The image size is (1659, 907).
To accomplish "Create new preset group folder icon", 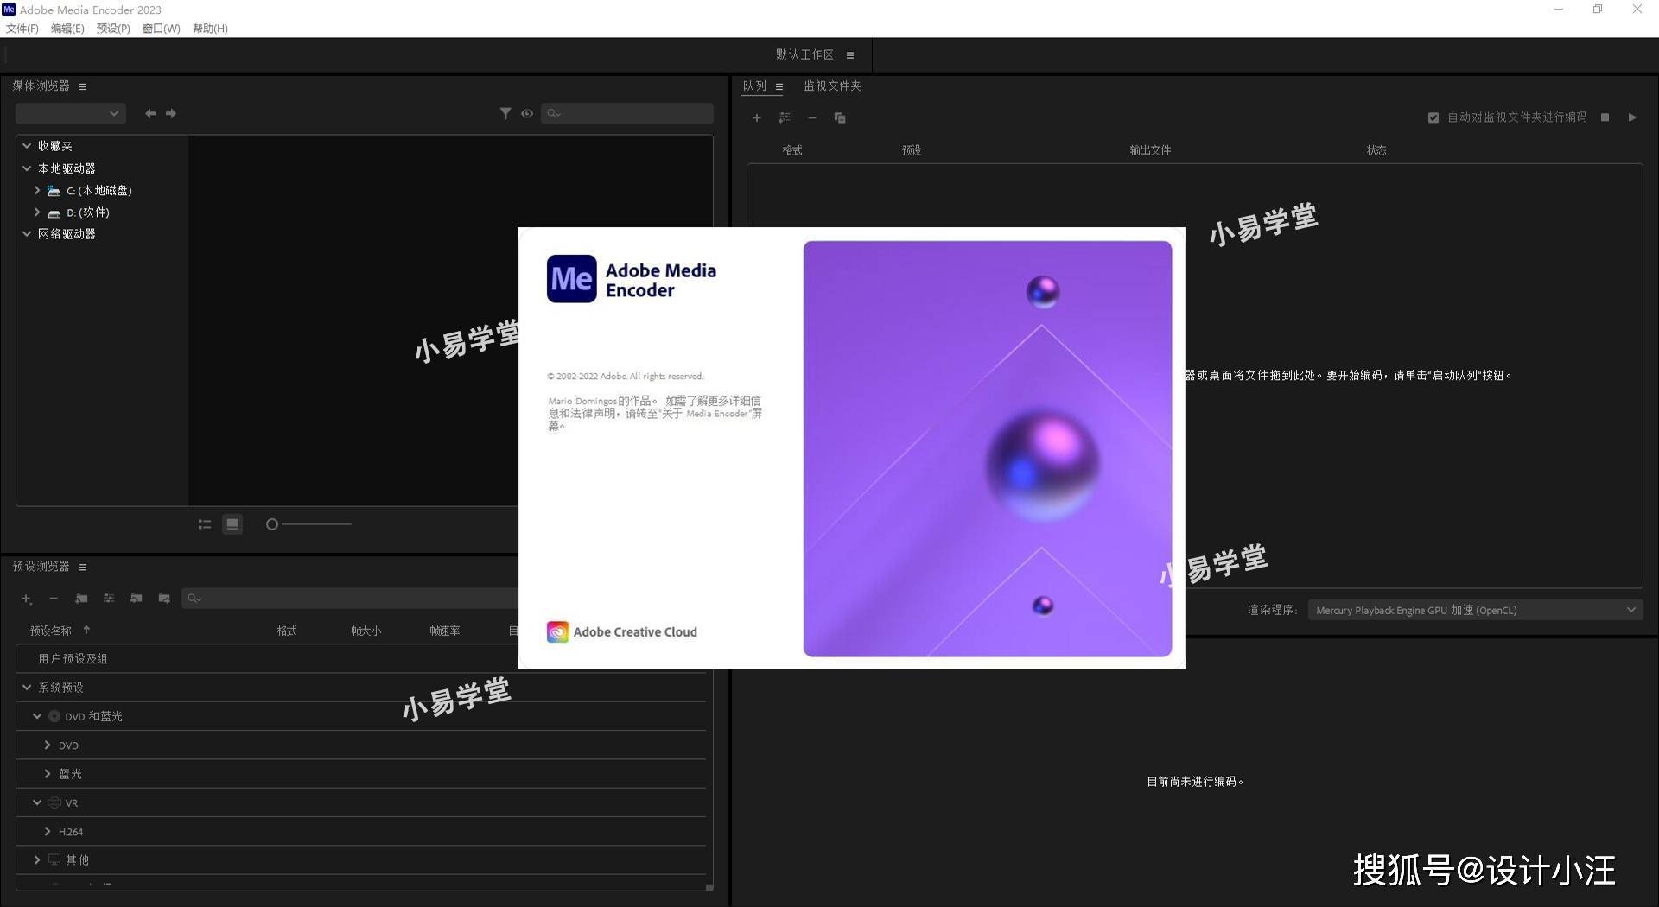I will (x=81, y=599).
